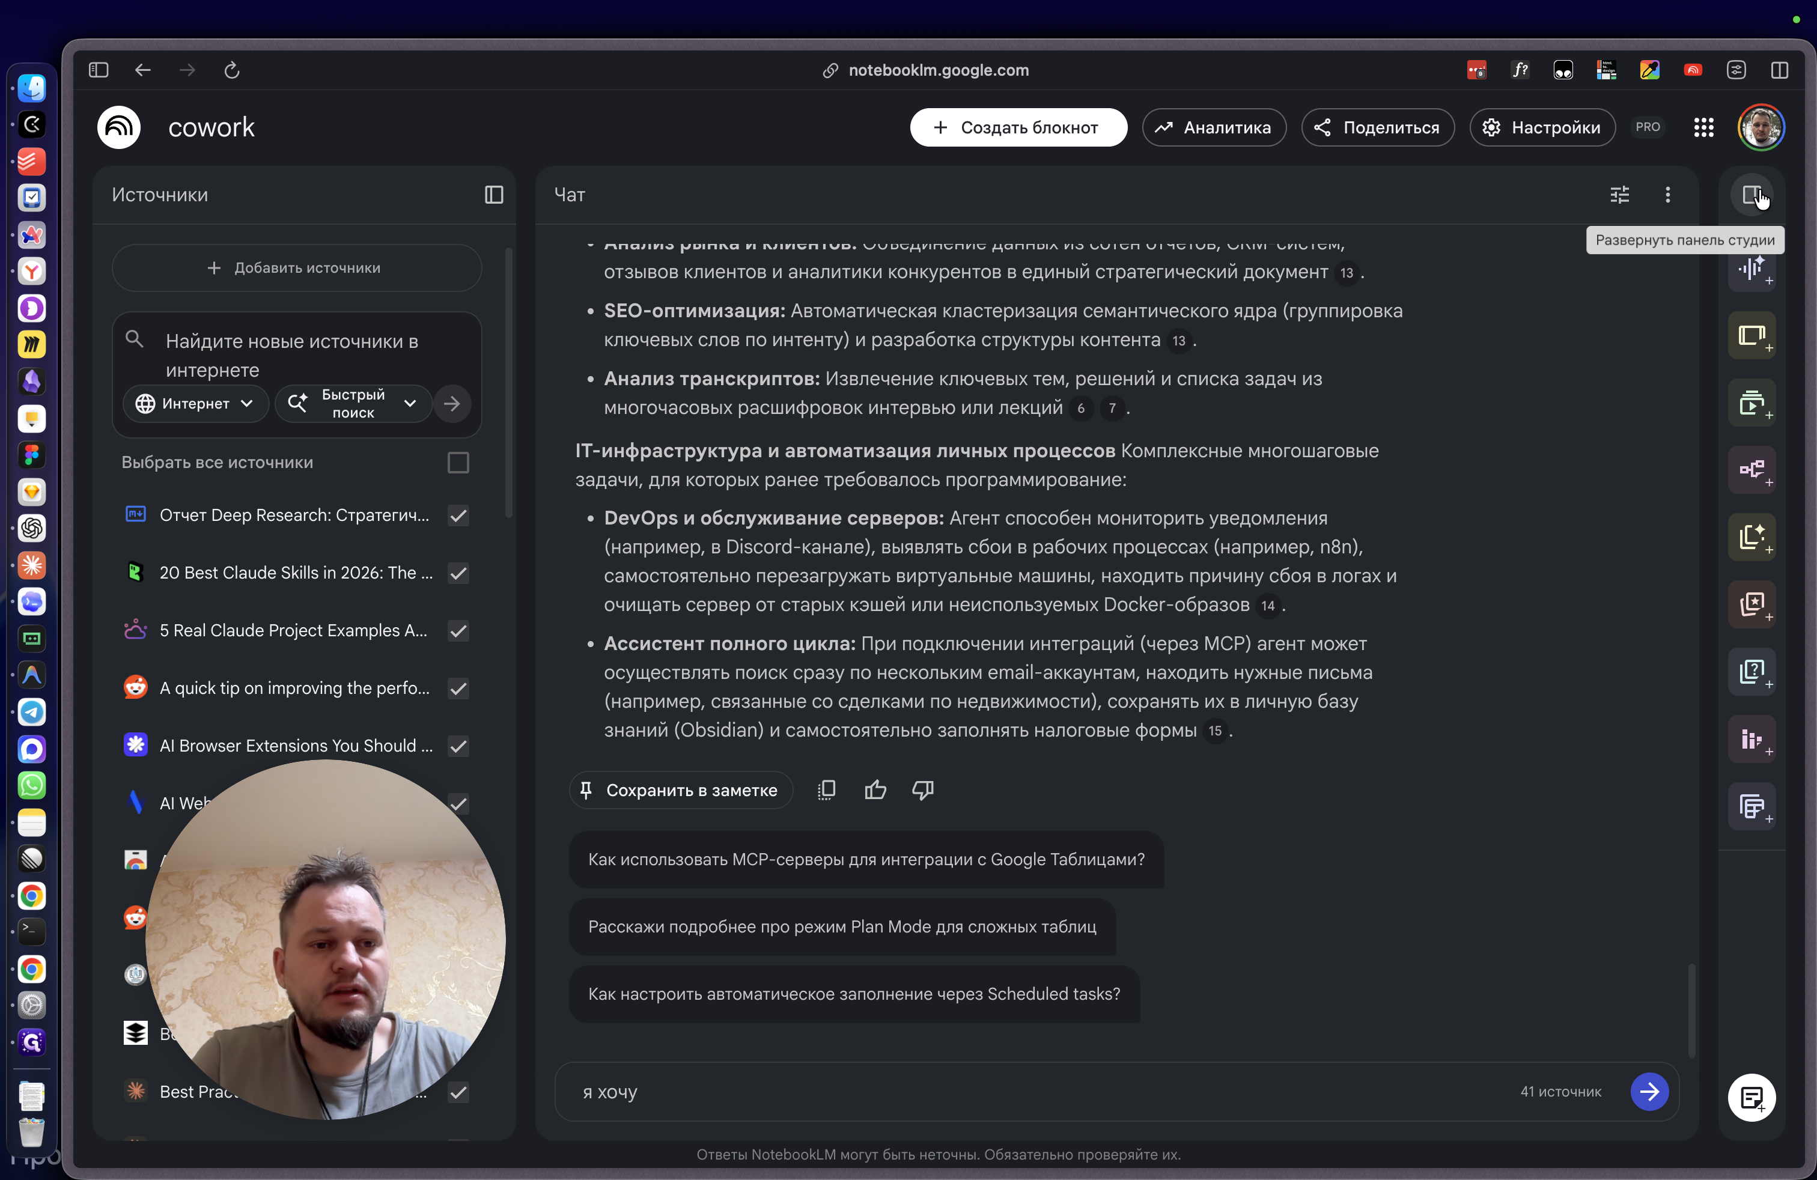Uncheck Отчет Deep Research source checkbox
1817x1180 pixels.
[458, 515]
